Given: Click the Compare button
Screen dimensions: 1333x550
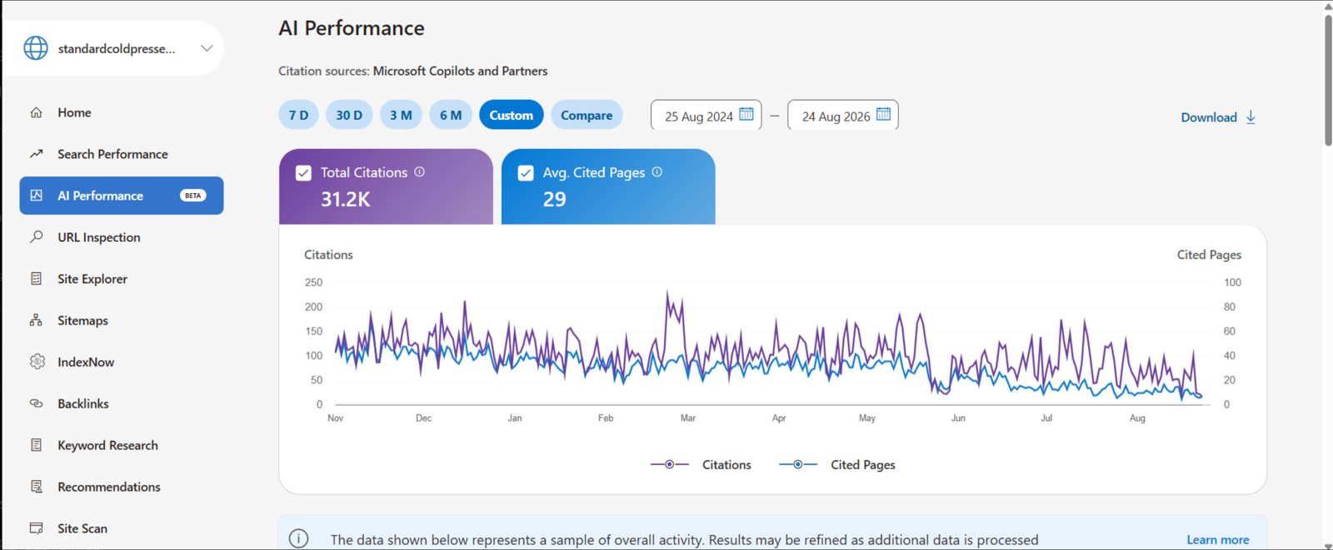Looking at the screenshot, I should (x=587, y=115).
